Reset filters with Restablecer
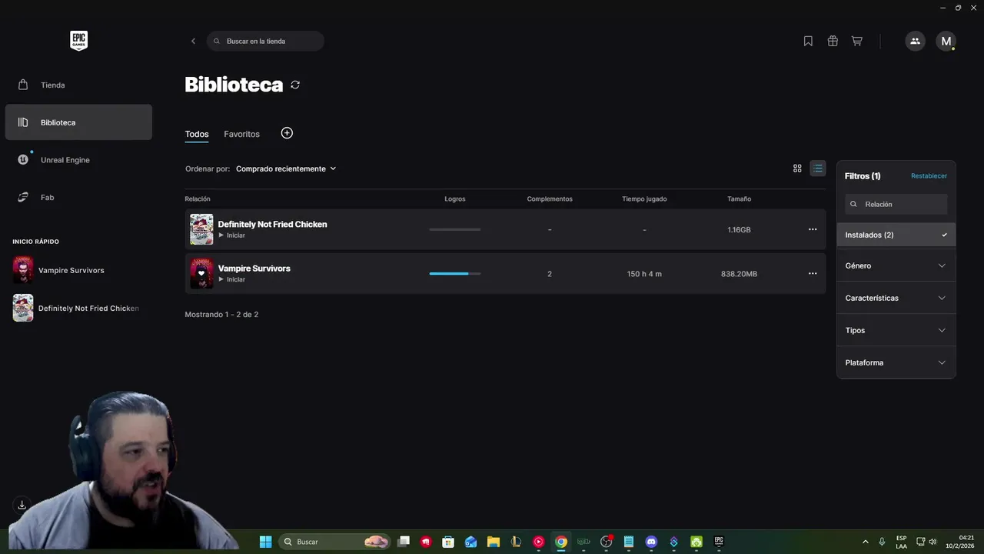984x554 pixels. coord(929,176)
